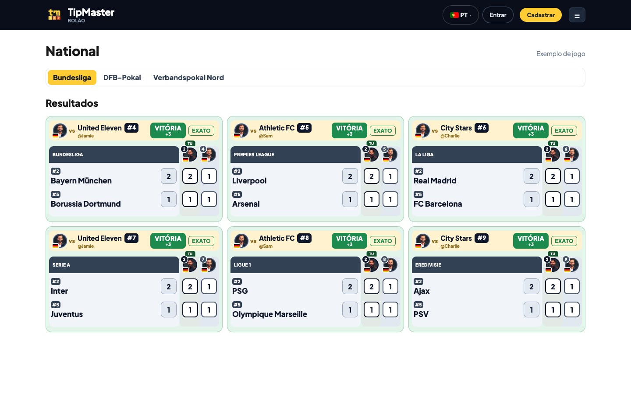Switch to the Verbandspokal Nord tab
This screenshot has width=631, height=394.
[x=188, y=77]
